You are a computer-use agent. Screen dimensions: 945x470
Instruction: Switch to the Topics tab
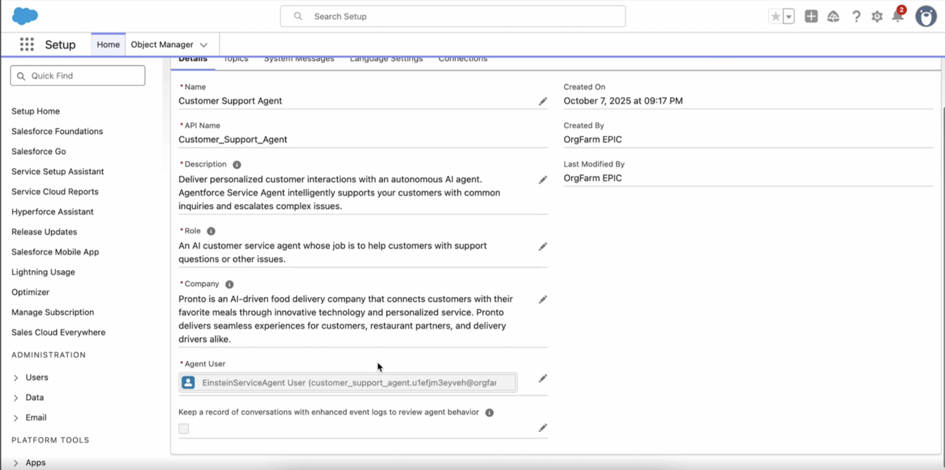[236, 59]
